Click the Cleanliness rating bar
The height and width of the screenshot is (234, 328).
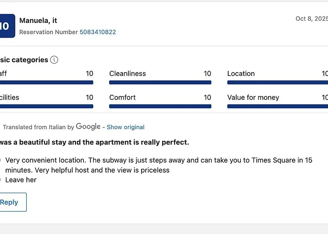click(x=160, y=82)
